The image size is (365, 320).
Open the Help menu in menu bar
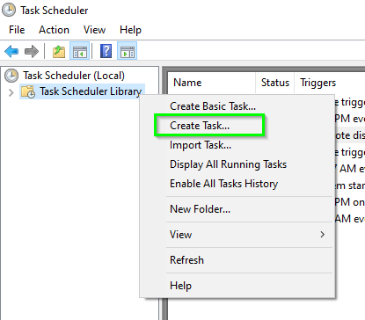point(130,30)
